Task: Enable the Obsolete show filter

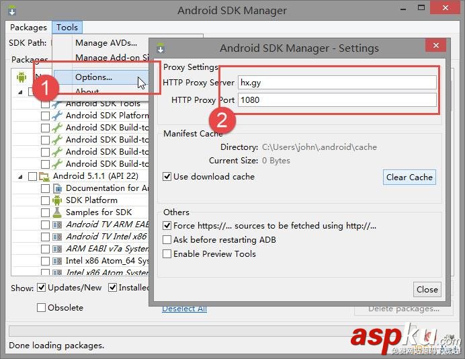Action: point(41,308)
